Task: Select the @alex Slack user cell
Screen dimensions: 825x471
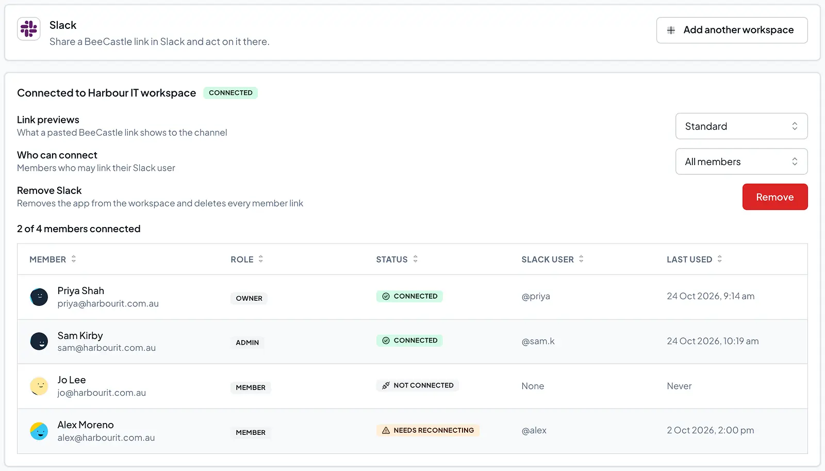Action: click(534, 430)
